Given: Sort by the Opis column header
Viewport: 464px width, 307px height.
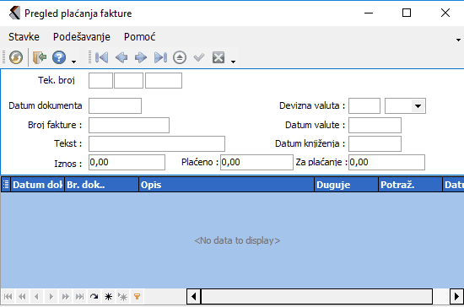Looking at the screenshot, I should tap(227, 185).
